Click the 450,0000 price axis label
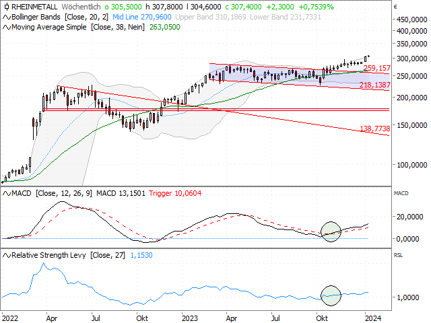 [x=411, y=20]
